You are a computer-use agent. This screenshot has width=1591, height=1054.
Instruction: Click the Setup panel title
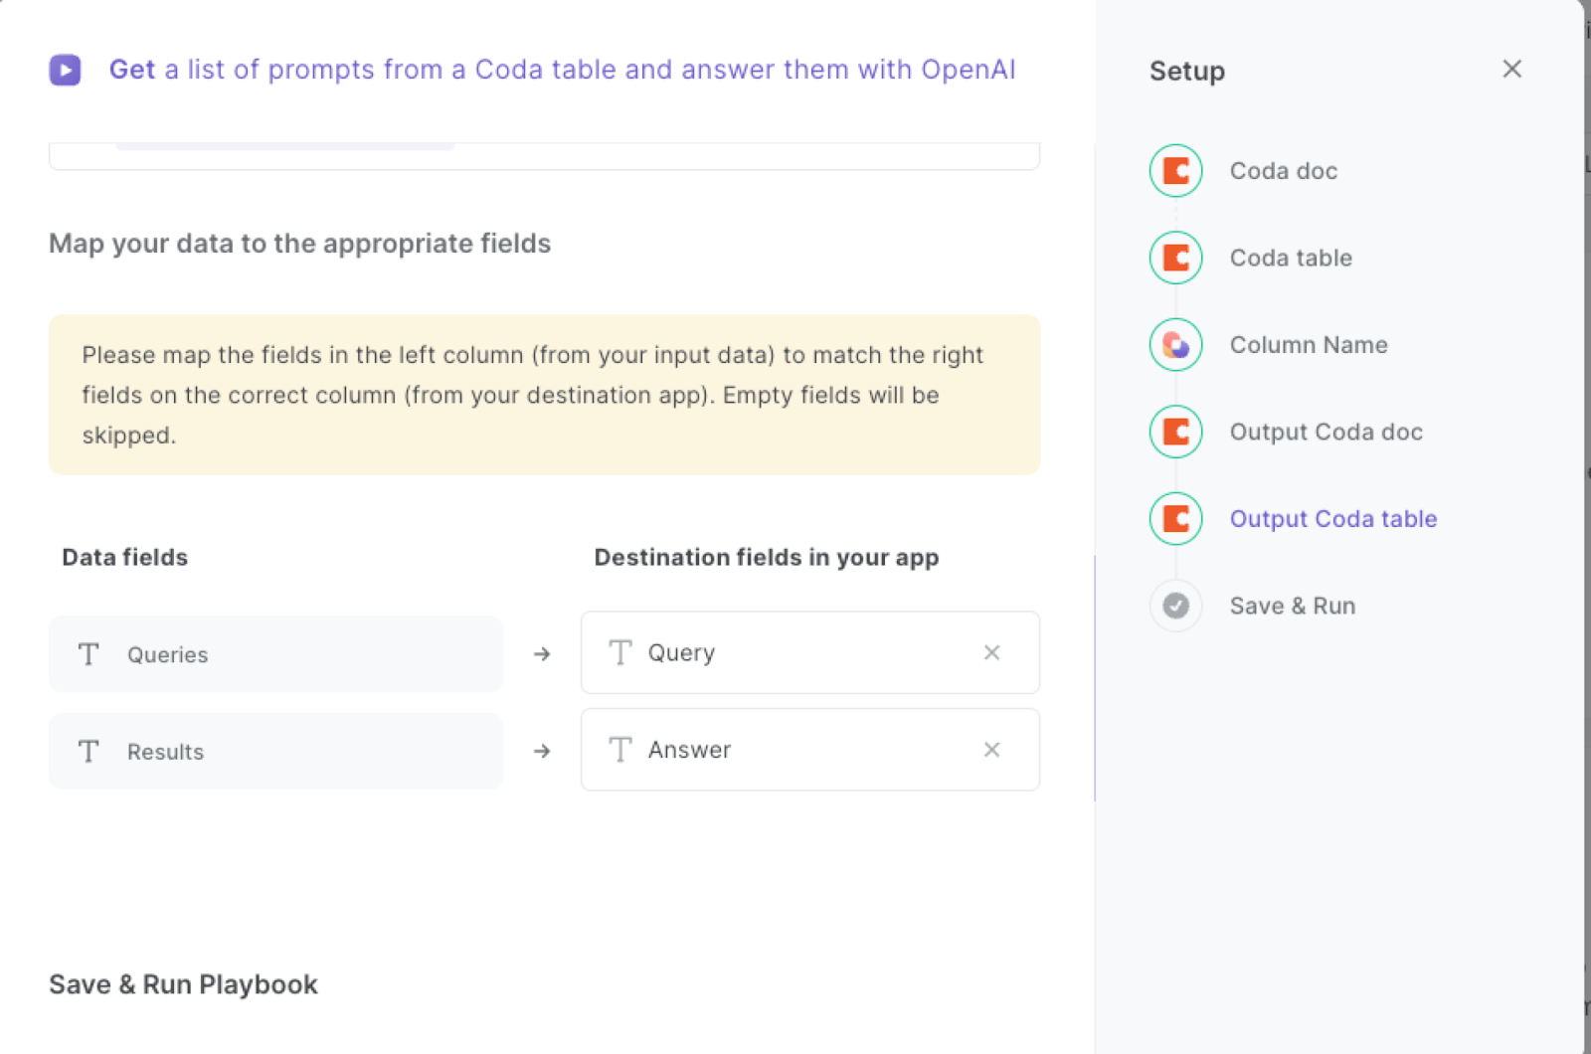pyautogui.click(x=1187, y=71)
